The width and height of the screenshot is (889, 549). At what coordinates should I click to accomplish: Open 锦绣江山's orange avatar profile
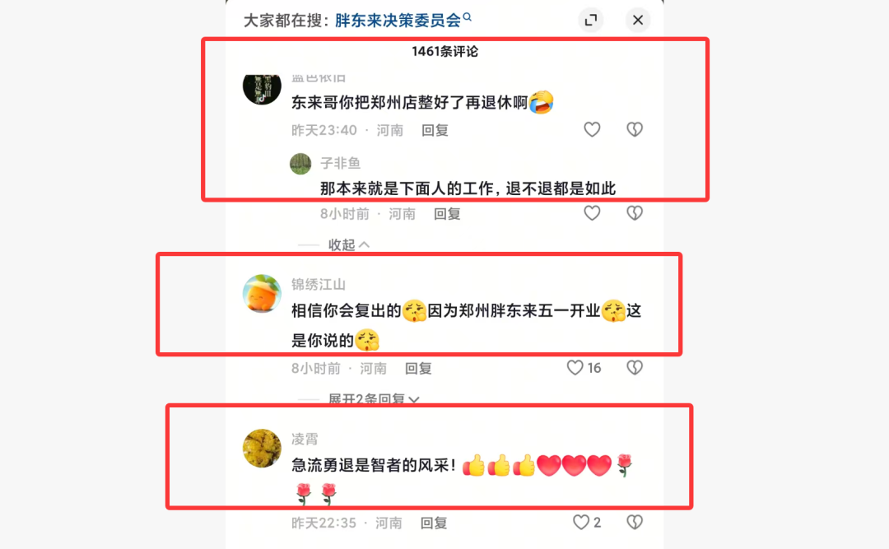[x=262, y=294]
